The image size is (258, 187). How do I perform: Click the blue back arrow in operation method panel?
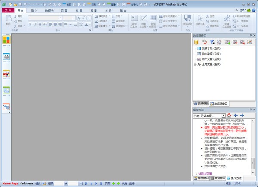point(236,116)
